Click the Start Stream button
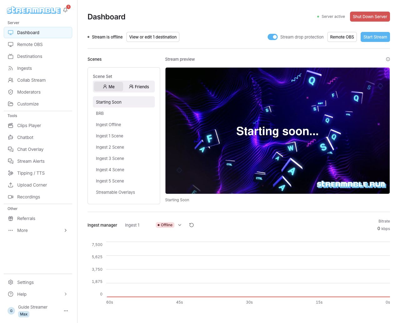 coord(375,37)
